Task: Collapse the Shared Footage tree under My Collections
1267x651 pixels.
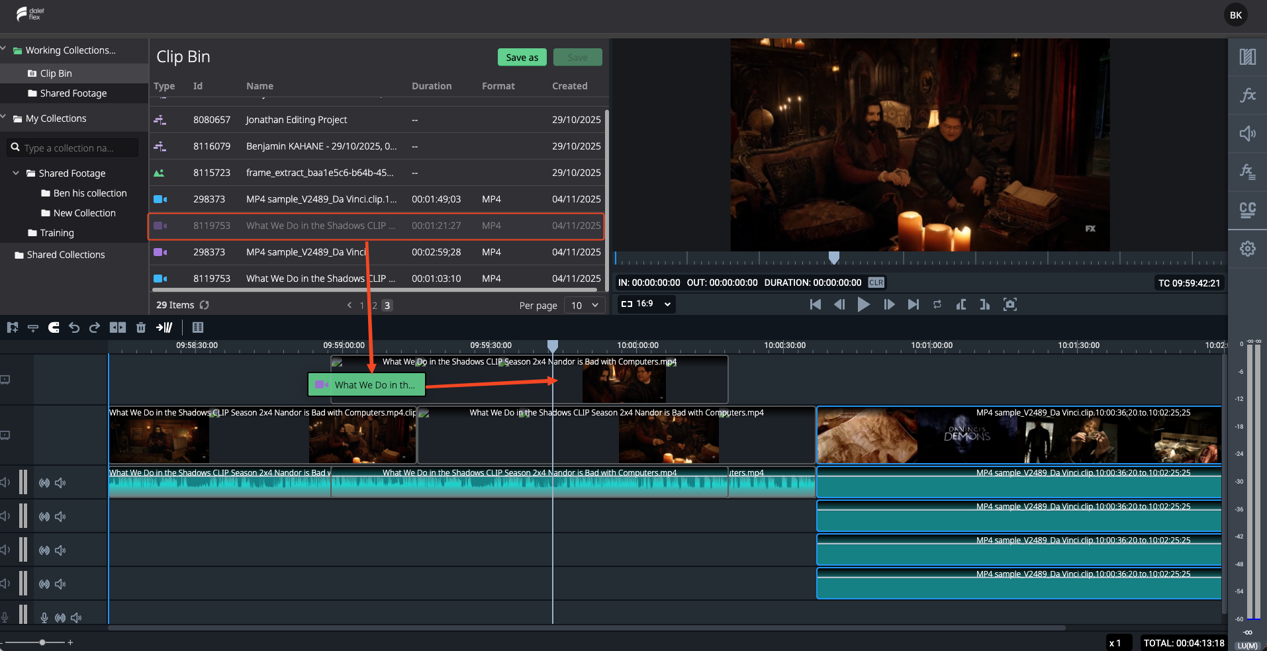Action: coord(16,173)
